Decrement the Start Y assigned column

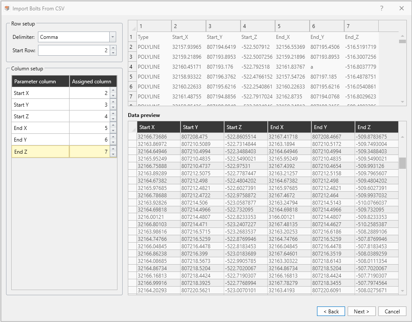pyautogui.click(x=113, y=107)
